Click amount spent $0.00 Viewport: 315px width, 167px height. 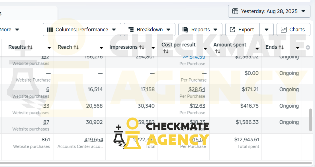pyautogui.click(x=252, y=73)
